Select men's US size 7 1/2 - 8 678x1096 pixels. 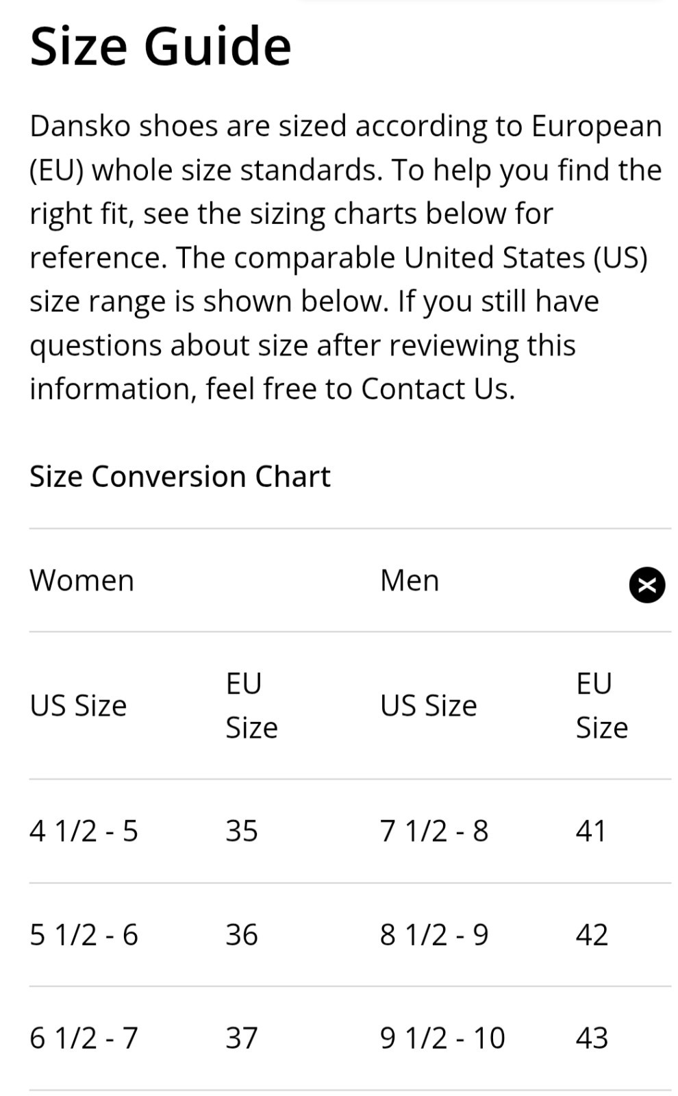pyautogui.click(x=434, y=831)
